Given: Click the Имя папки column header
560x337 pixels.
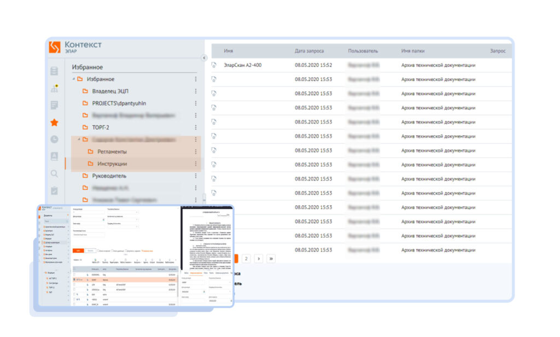Looking at the screenshot, I should (413, 51).
